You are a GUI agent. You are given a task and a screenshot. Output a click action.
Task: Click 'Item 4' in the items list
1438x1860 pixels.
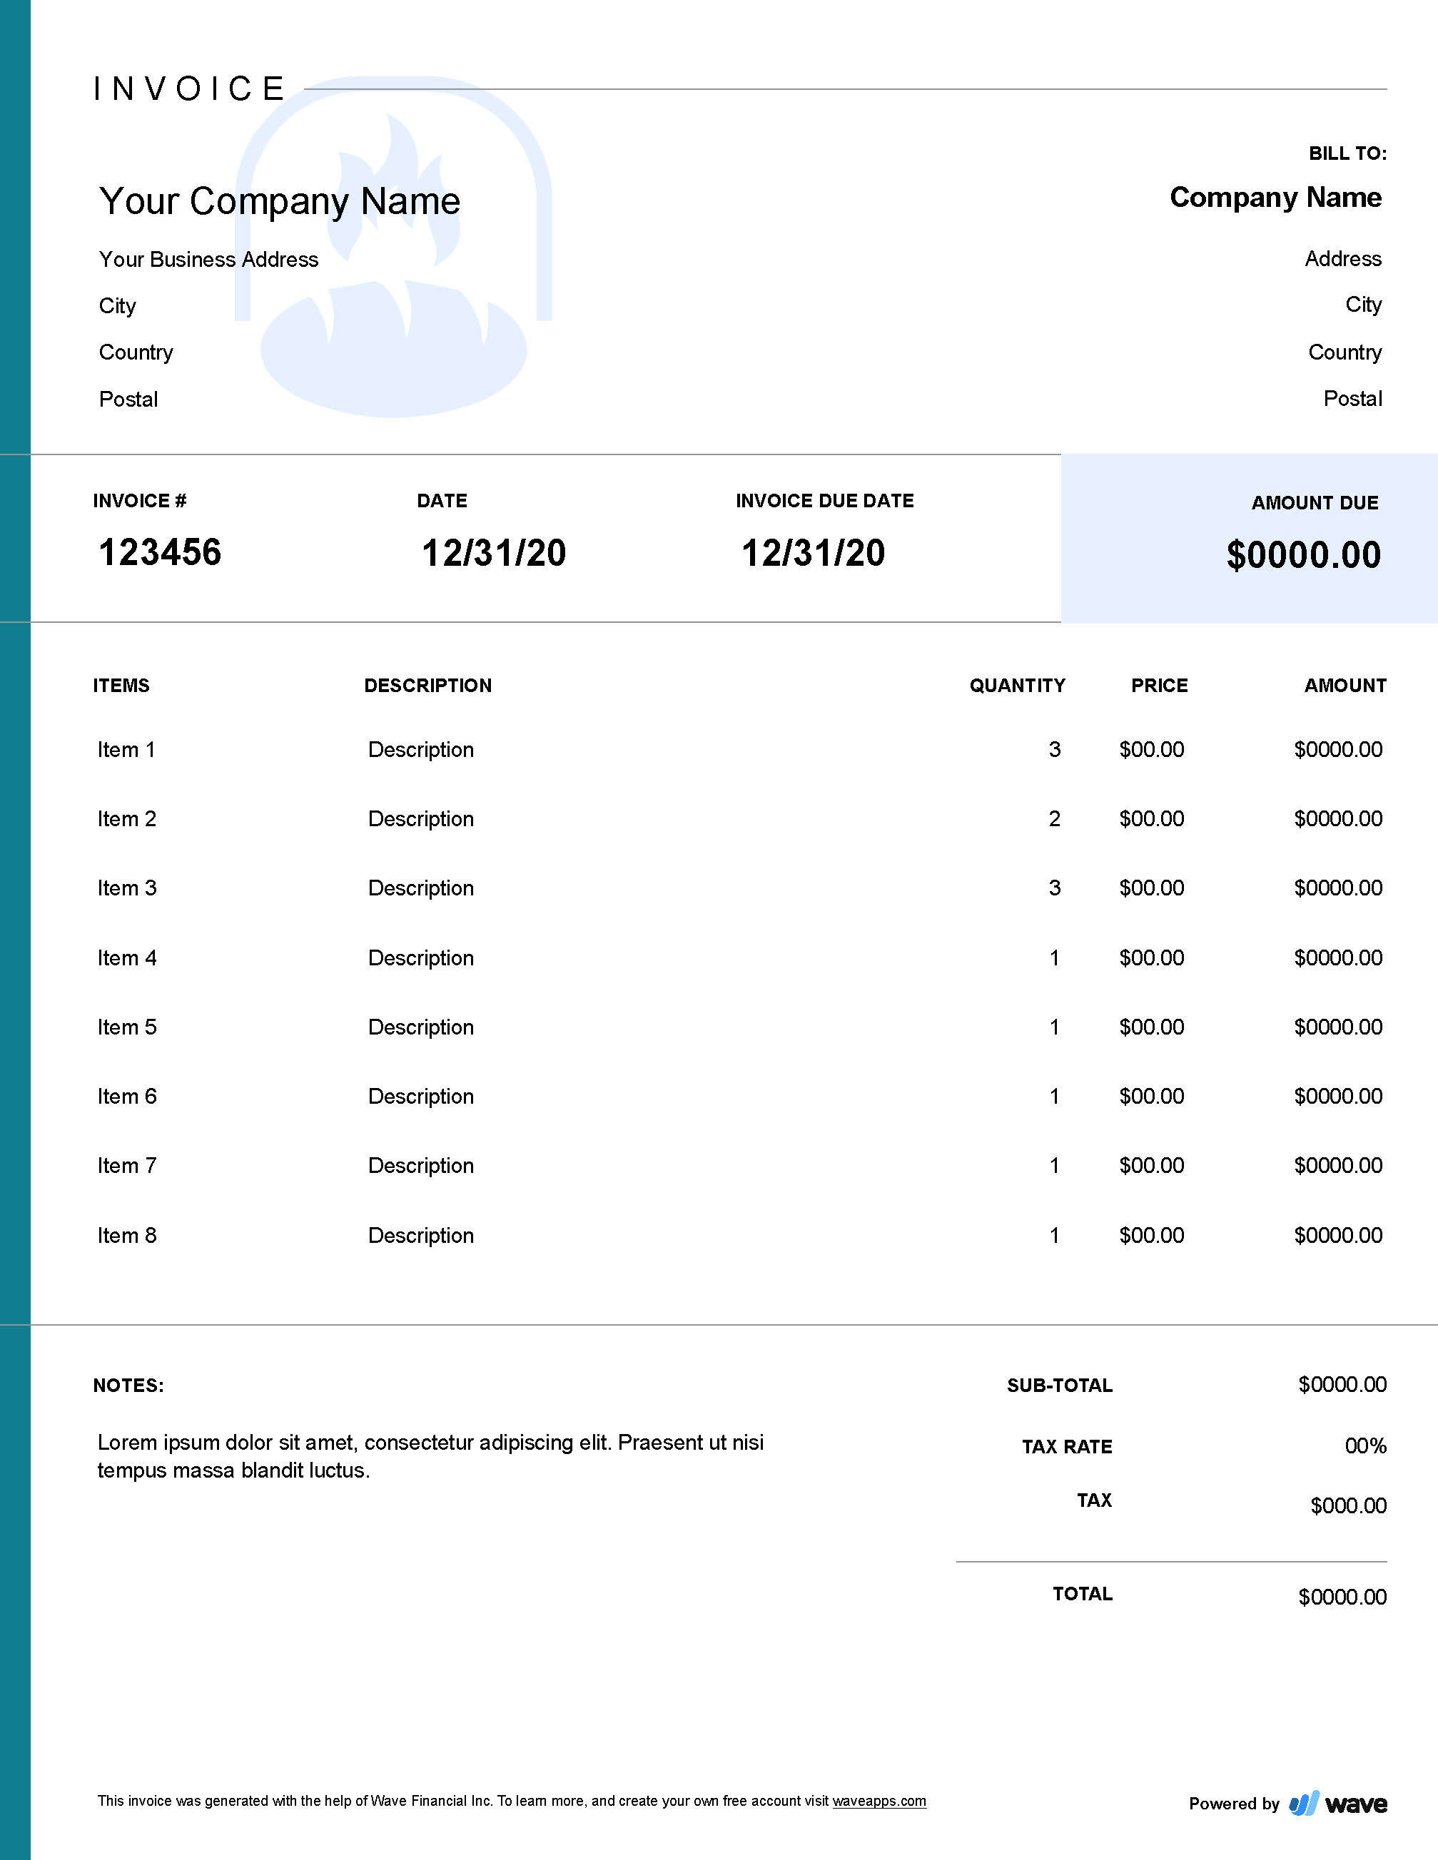pos(127,957)
